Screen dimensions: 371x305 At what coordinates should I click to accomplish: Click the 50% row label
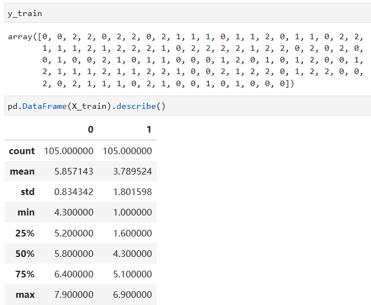coord(25,254)
